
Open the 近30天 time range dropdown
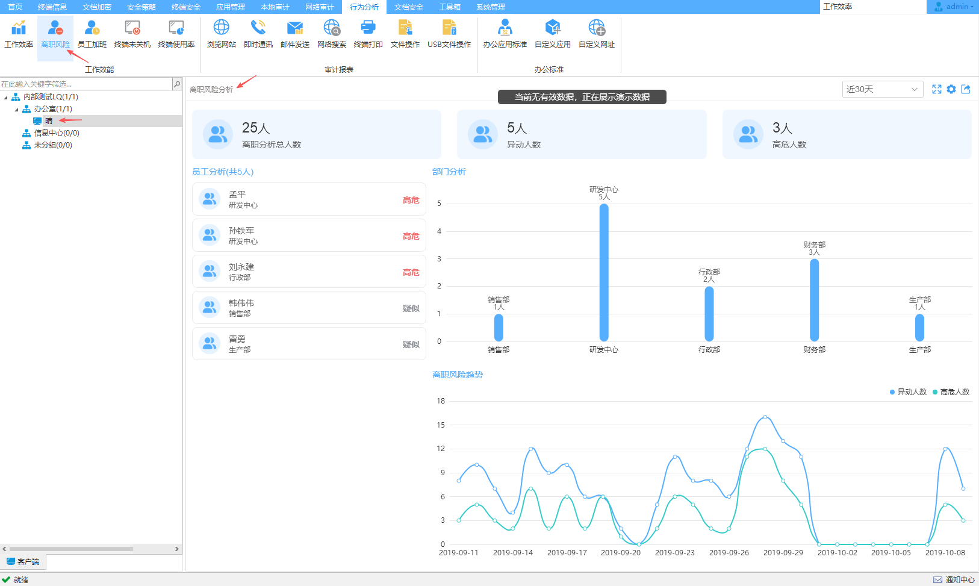click(x=882, y=89)
